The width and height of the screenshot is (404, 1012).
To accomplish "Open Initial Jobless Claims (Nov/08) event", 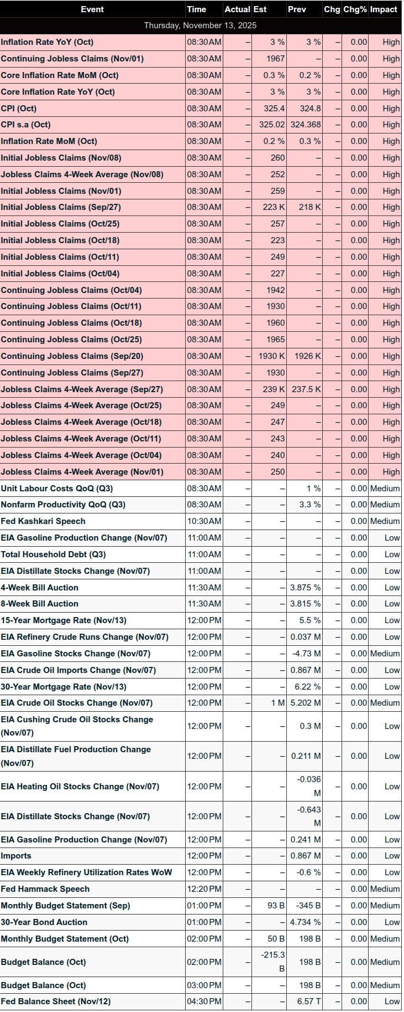I will coord(61,158).
